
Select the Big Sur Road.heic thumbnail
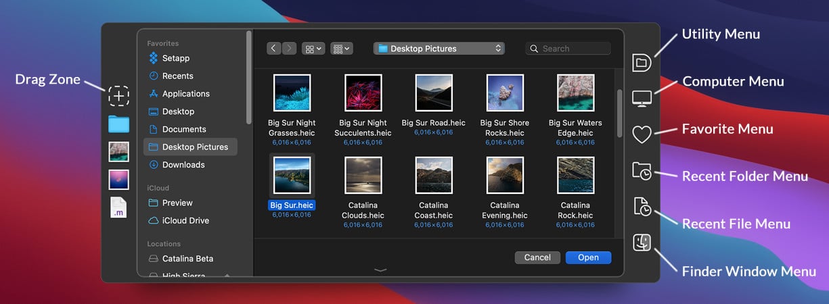click(x=433, y=93)
